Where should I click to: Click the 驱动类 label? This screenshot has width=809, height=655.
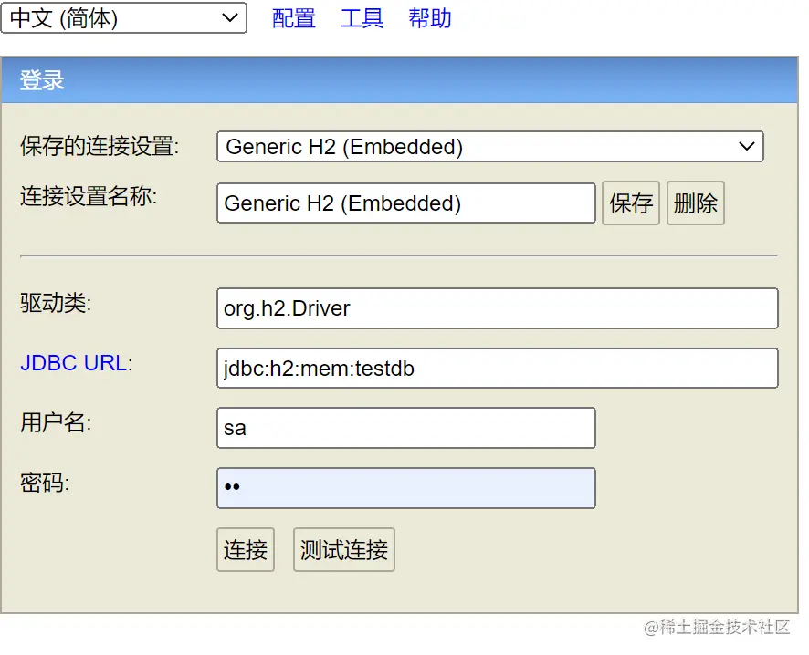(x=56, y=303)
